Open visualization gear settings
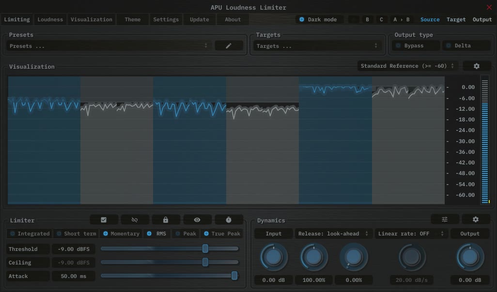 pyautogui.click(x=476, y=66)
